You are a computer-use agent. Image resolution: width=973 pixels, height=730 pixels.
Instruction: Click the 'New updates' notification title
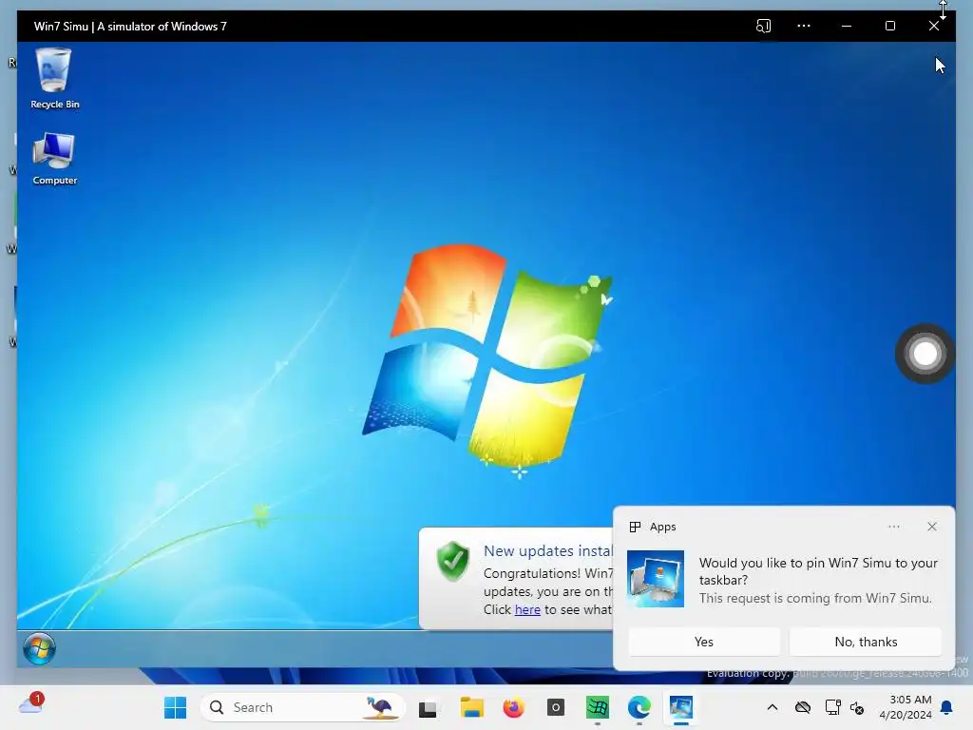(548, 550)
